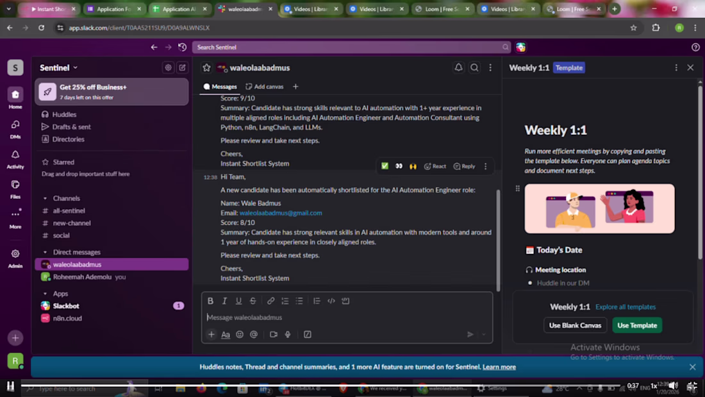Open conversation more options menu
The height and width of the screenshot is (397, 705).
coord(490,67)
